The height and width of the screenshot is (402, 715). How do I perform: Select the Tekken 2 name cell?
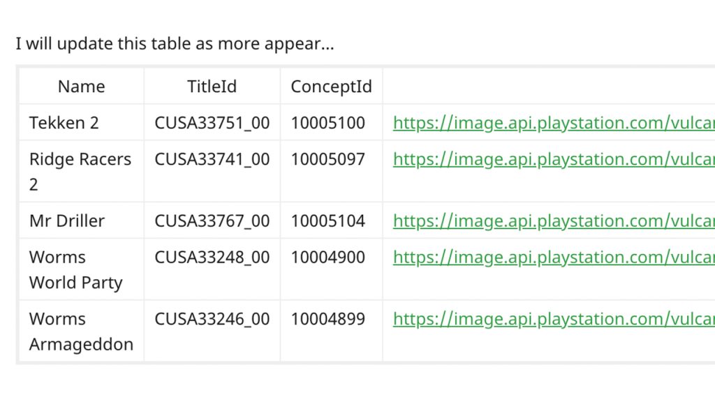point(64,124)
